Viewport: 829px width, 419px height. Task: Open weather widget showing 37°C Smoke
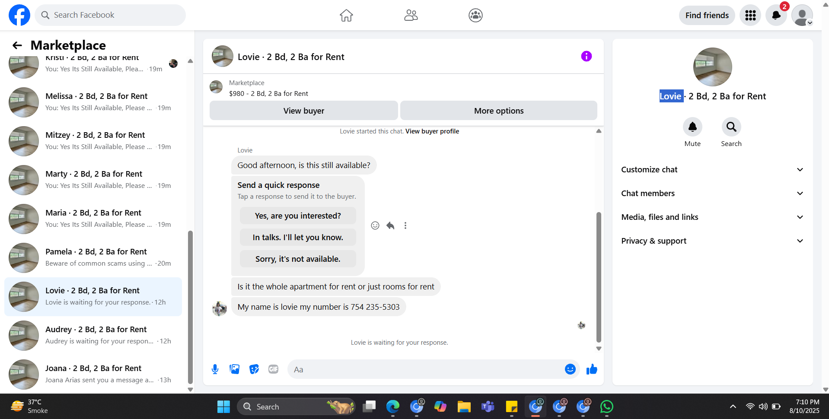29,406
